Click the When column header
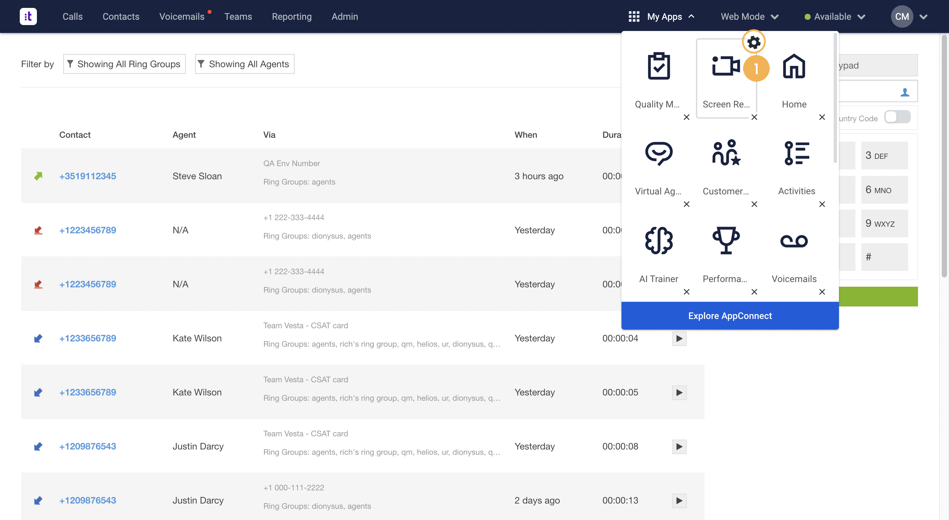Viewport: 949px width, 520px height. tap(525, 134)
